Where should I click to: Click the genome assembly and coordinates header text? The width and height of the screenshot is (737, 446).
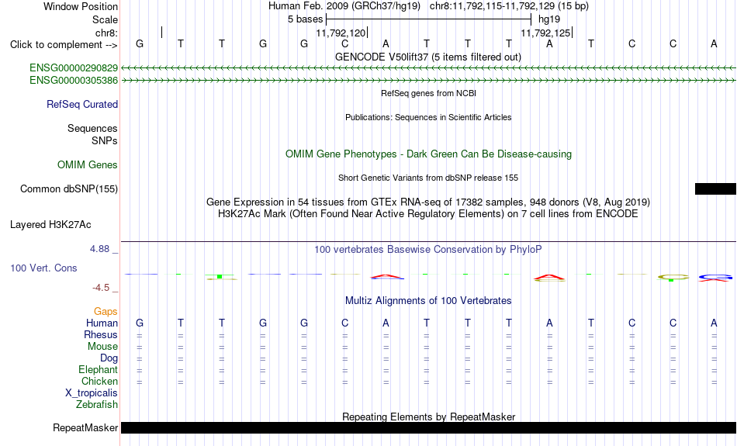pyautogui.click(x=428, y=6)
